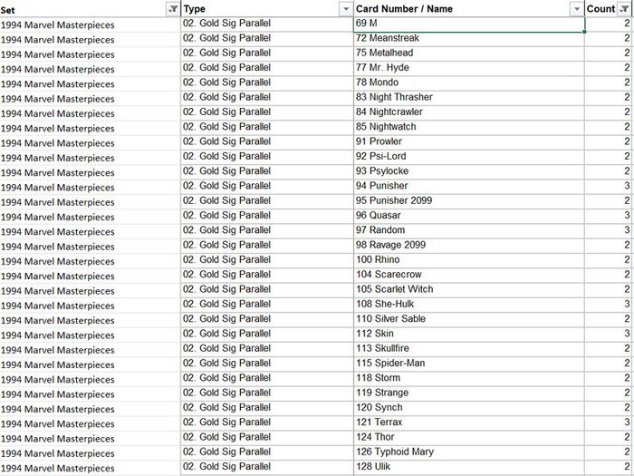Select the 124 Thor cell
The height and width of the screenshot is (476, 634).
[x=469, y=438]
